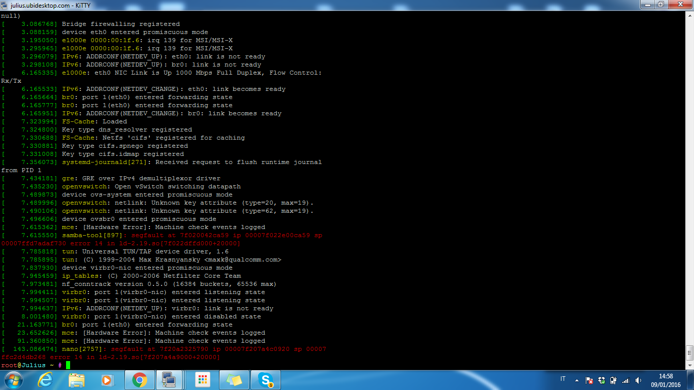The height and width of the screenshot is (390, 694).
Task: Open the network signal tray icon
Action: pyautogui.click(x=626, y=380)
